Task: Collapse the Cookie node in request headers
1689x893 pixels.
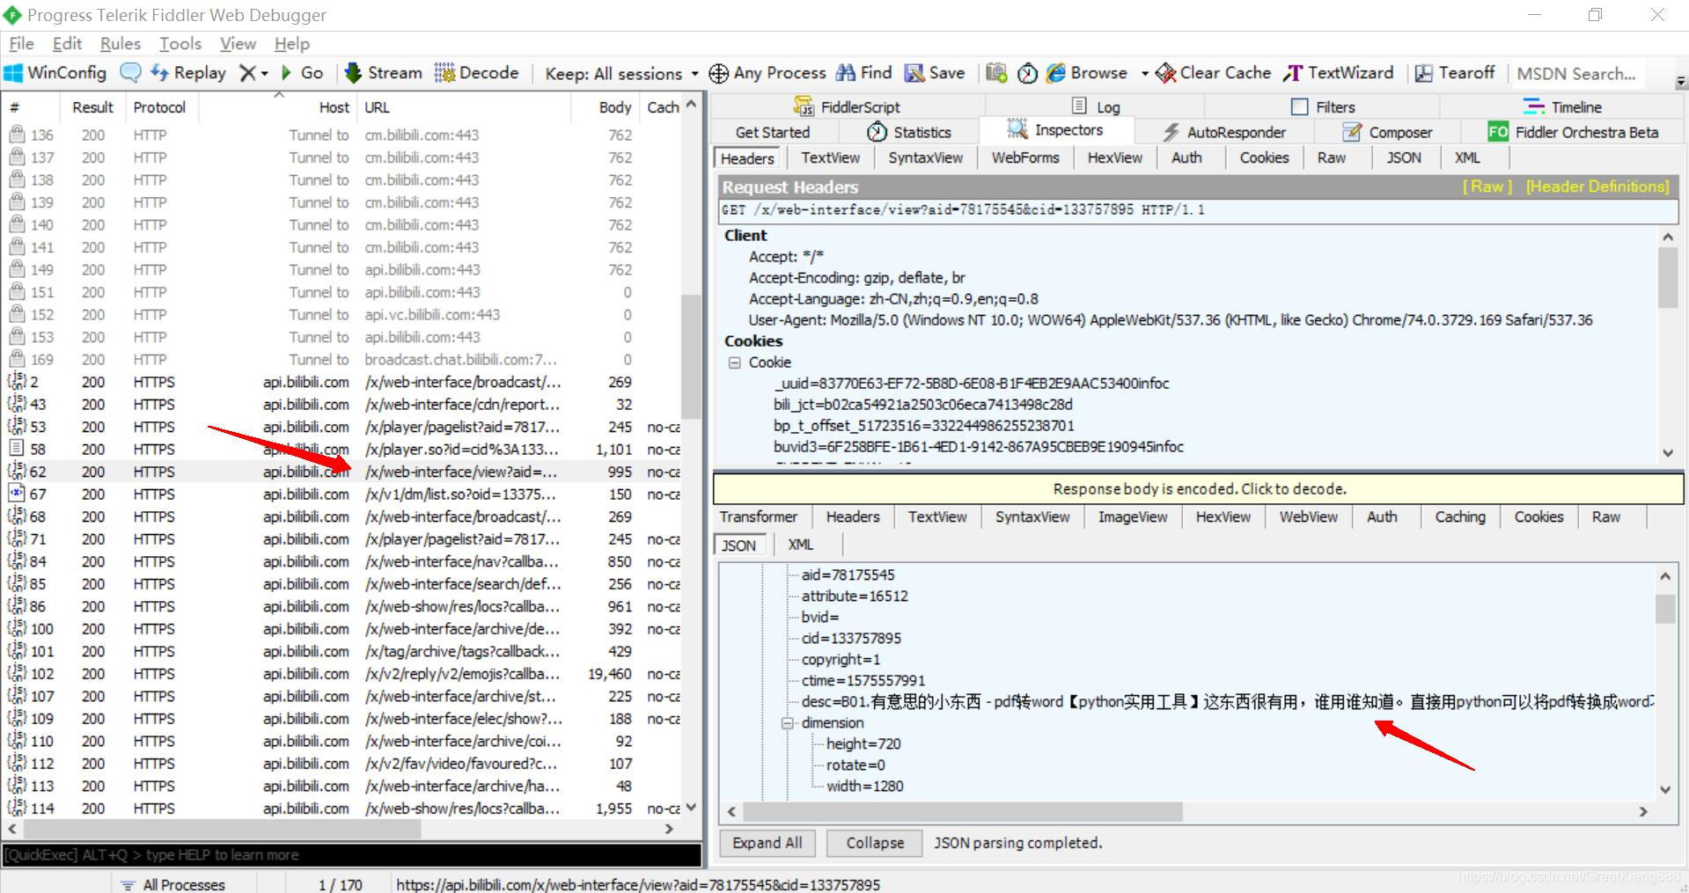Action: tap(734, 362)
